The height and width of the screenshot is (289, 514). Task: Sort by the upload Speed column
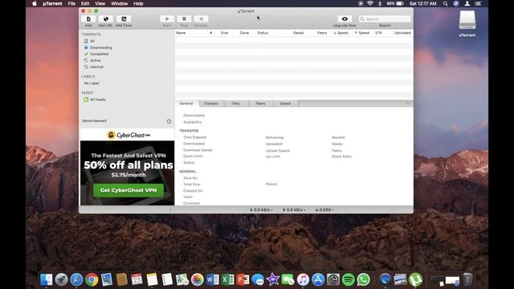tap(362, 33)
